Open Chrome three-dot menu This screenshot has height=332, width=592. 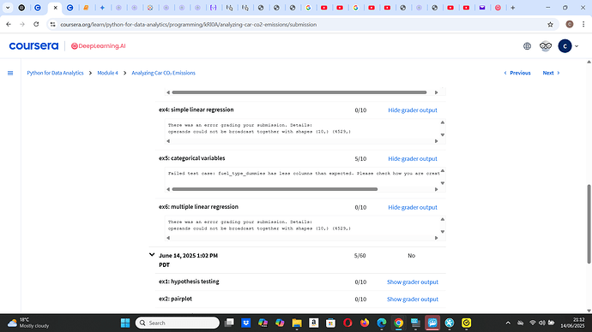click(x=583, y=24)
